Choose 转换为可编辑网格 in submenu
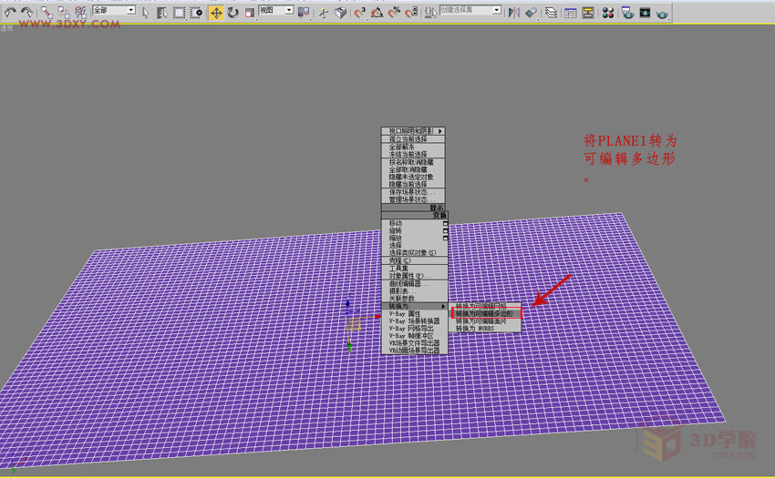 [485, 306]
